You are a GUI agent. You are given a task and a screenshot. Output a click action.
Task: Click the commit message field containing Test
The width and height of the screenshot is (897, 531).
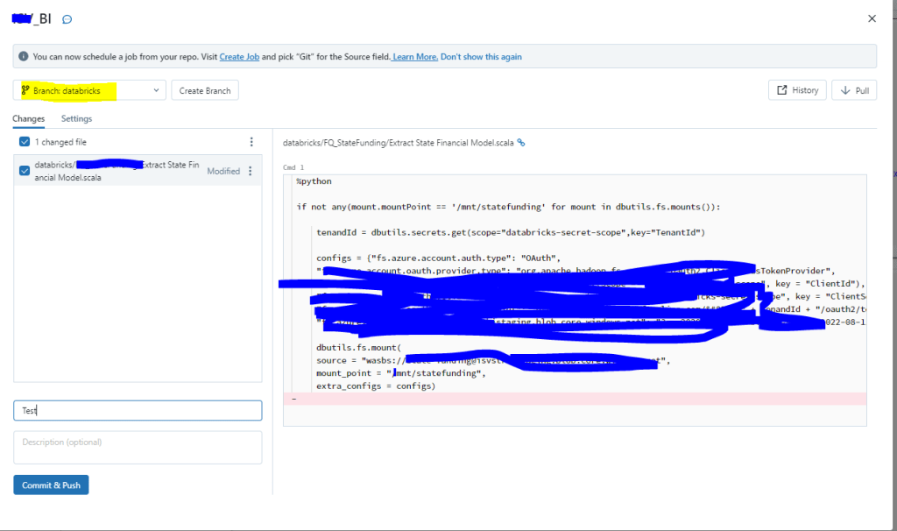[138, 410]
